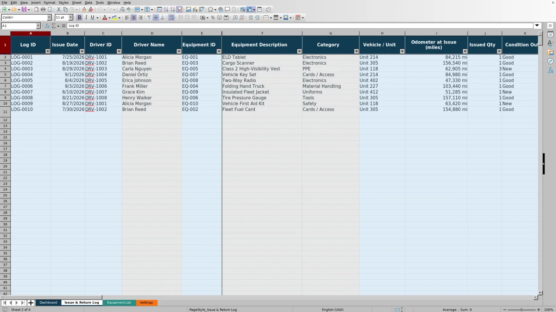Image resolution: width=556 pixels, height=312 pixels.
Task: Click the Sum sigma icon in formula bar
Action: pos(53,26)
